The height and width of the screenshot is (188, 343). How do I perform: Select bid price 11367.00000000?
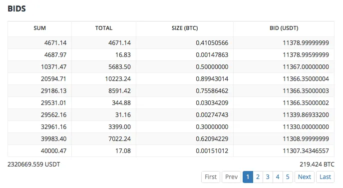[x=306, y=67]
